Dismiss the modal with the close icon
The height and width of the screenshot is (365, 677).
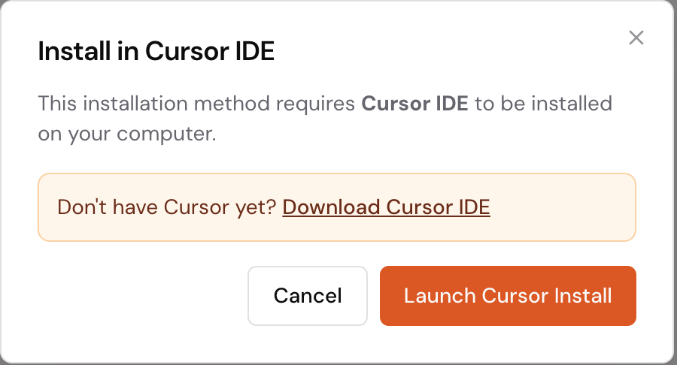636,38
